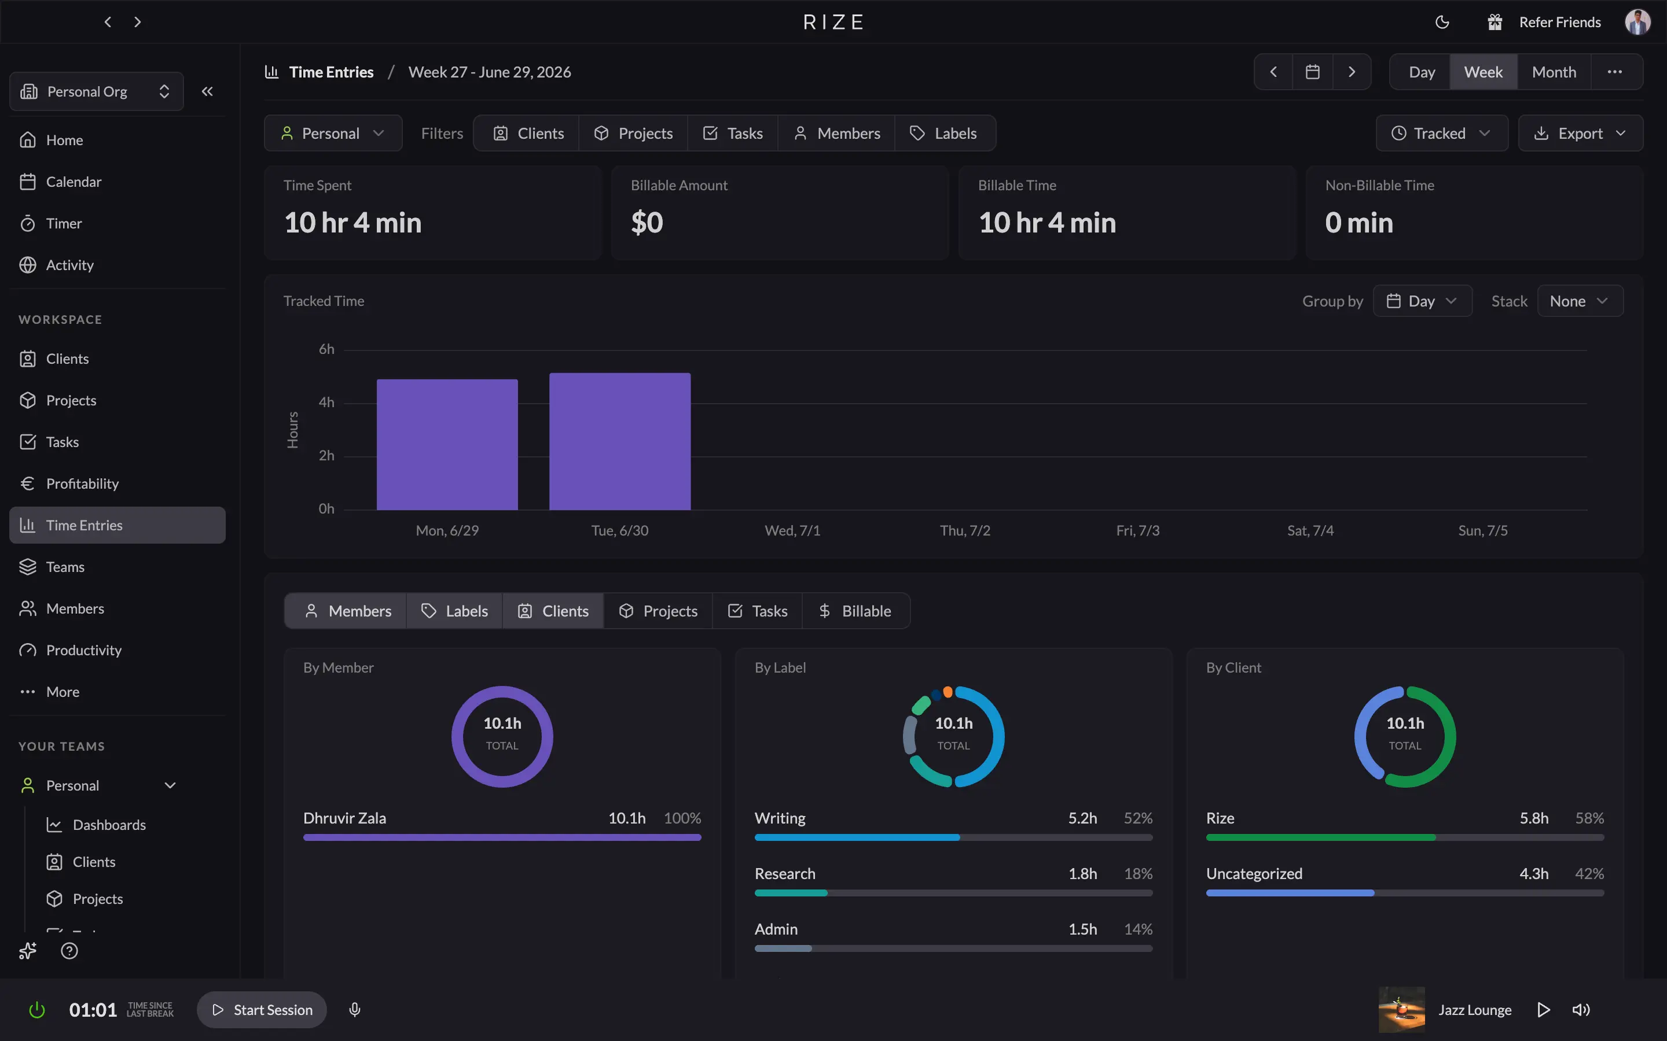The width and height of the screenshot is (1667, 1041).
Task: Click the Rize client progress bar
Action: click(1405, 838)
